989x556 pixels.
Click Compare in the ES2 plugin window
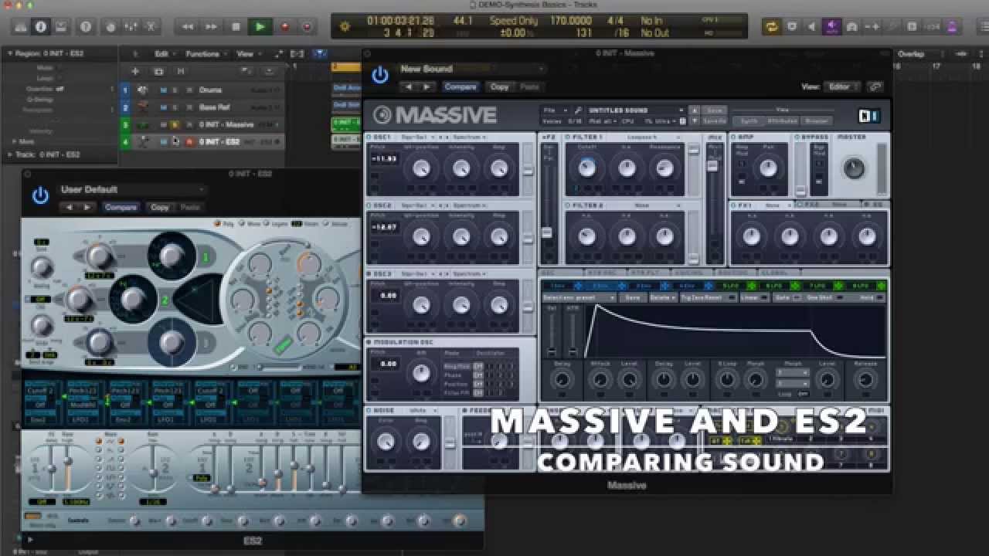click(x=121, y=207)
